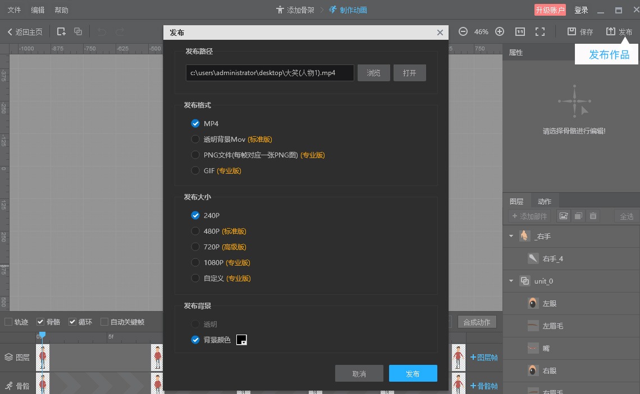640x394 pixels.
Task: Click the replace image icon in layers panel
Action: (564, 215)
